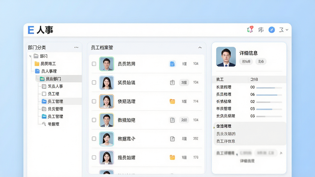Open the �David详恢息 menu entry

pyautogui.click(x=225, y=141)
